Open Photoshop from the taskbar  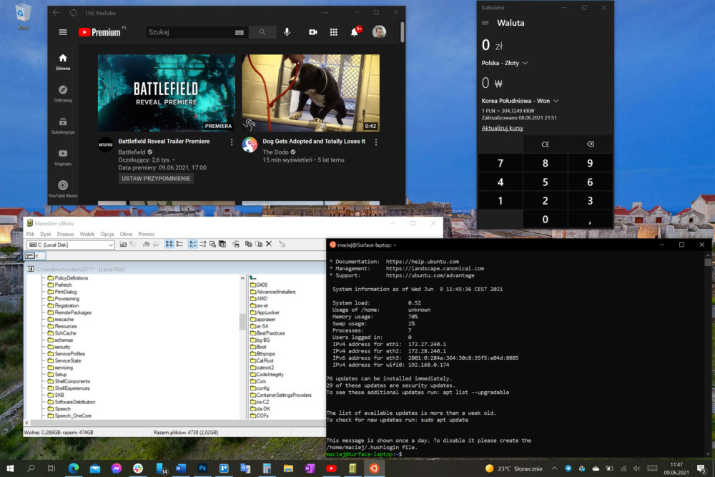pos(202,468)
